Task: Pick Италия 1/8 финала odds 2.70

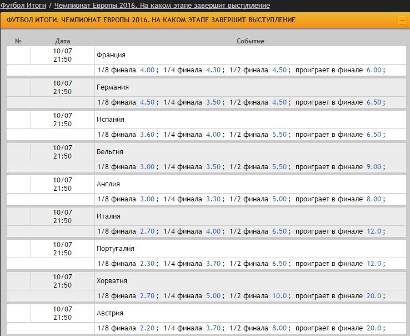Action: coord(147,231)
